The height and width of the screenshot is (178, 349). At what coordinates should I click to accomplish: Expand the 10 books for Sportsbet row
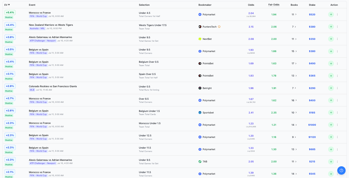294,113
